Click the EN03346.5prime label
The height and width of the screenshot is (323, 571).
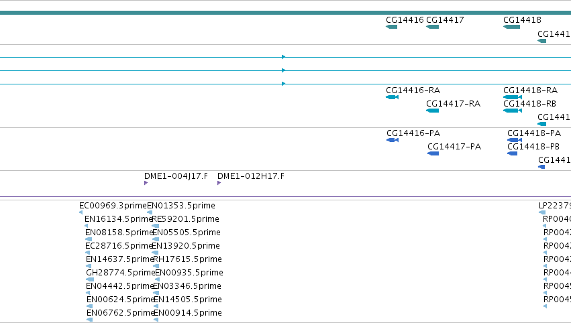187,286
